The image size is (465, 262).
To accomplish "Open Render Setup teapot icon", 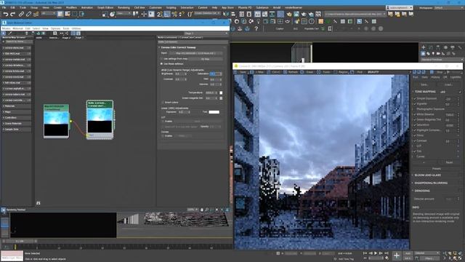I will pyautogui.click(x=289, y=14).
